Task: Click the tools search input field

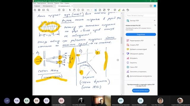Action: pos(141,16)
